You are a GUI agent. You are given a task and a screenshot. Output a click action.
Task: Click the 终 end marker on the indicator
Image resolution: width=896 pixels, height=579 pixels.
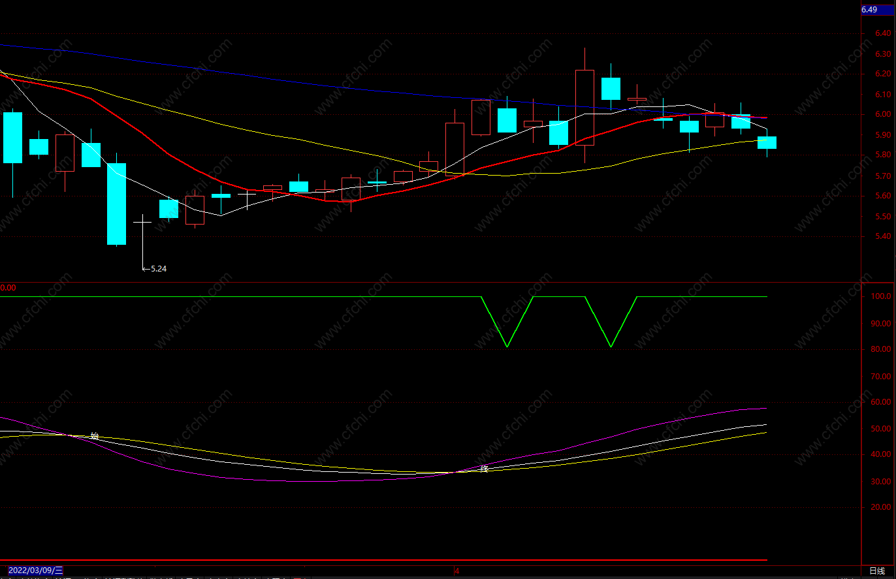[485, 468]
